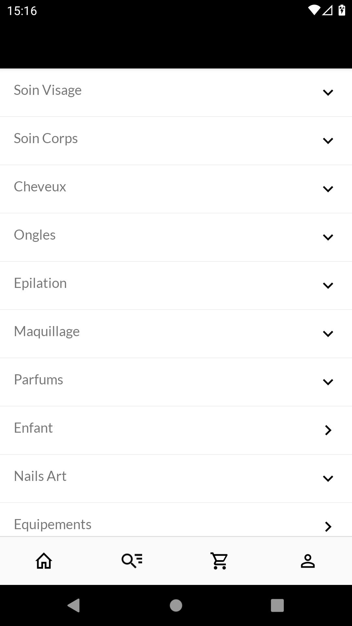Tap the Android home circle button
Viewport: 352px width, 626px height.
(x=176, y=605)
